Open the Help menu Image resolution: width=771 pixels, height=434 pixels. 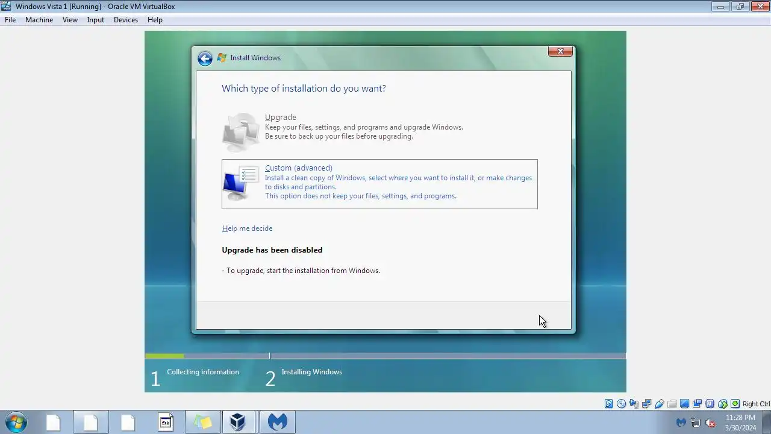(x=155, y=20)
